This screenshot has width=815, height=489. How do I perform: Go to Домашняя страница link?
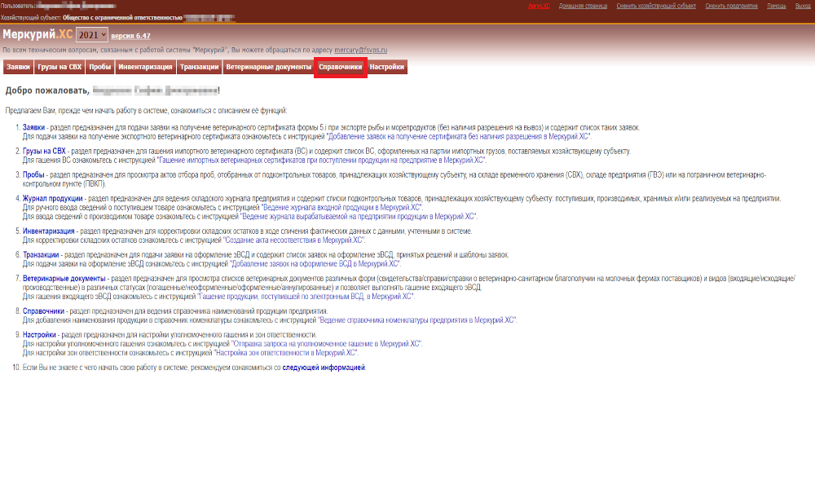click(583, 6)
